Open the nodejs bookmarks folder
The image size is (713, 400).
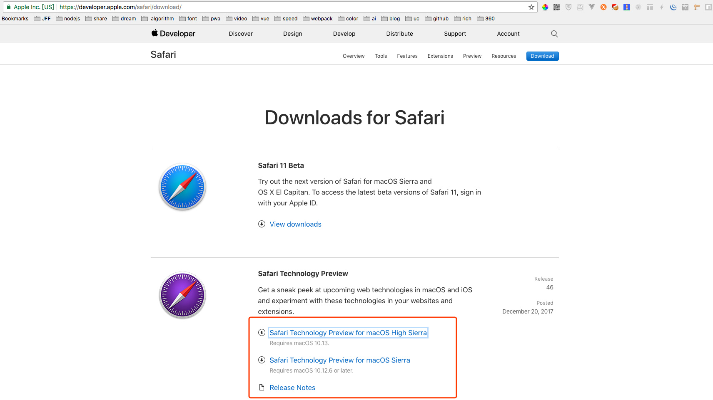click(68, 19)
